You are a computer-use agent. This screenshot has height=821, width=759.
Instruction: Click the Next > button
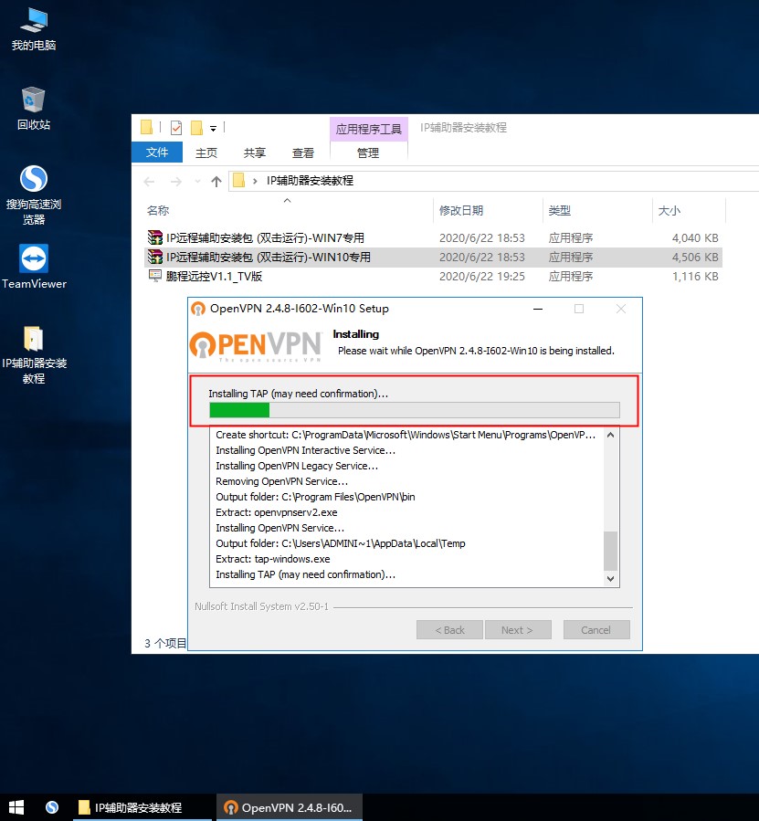pos(518,630)
